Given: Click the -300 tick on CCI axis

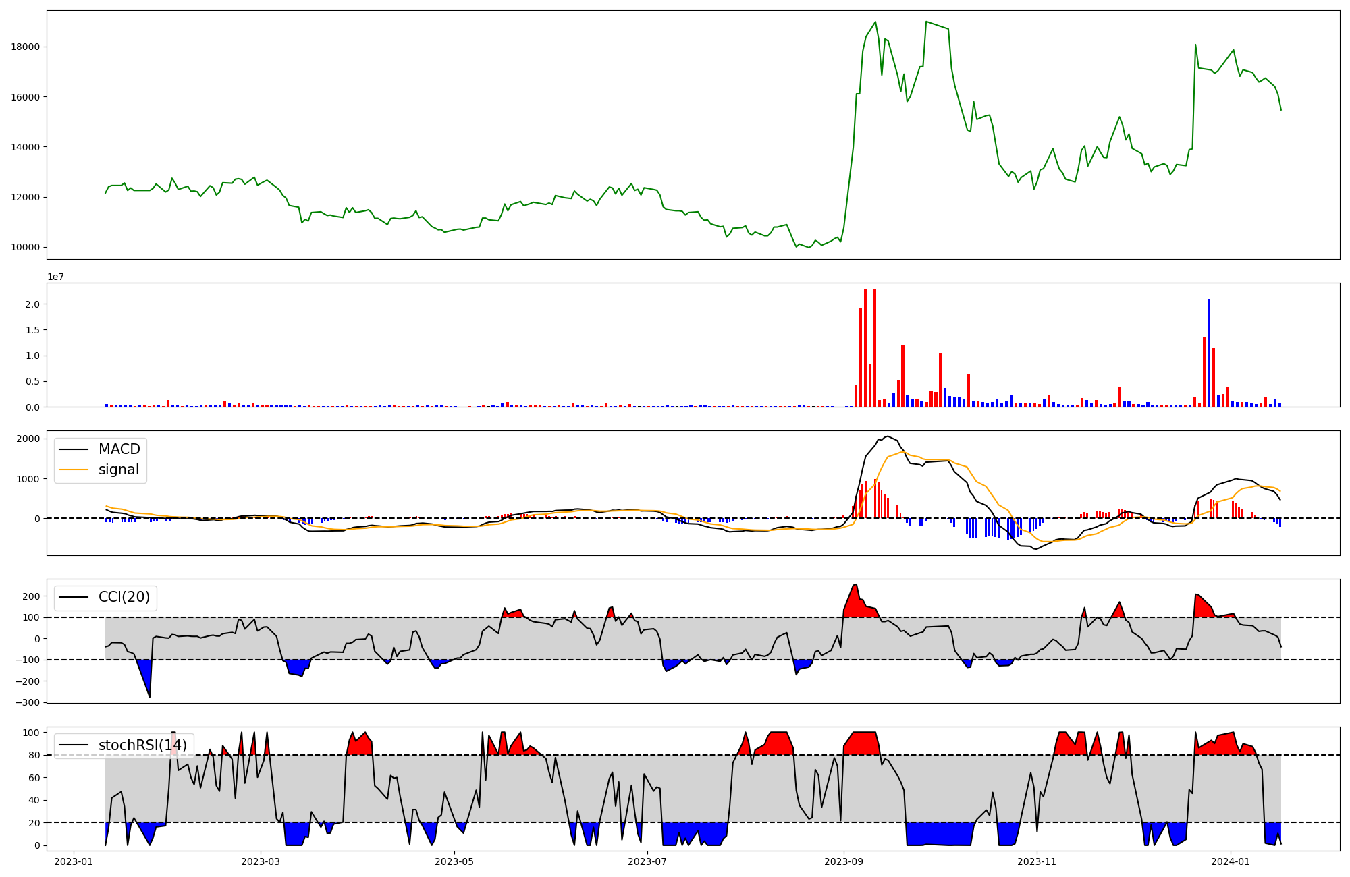Looking at the screenshot, I should 27,702.
